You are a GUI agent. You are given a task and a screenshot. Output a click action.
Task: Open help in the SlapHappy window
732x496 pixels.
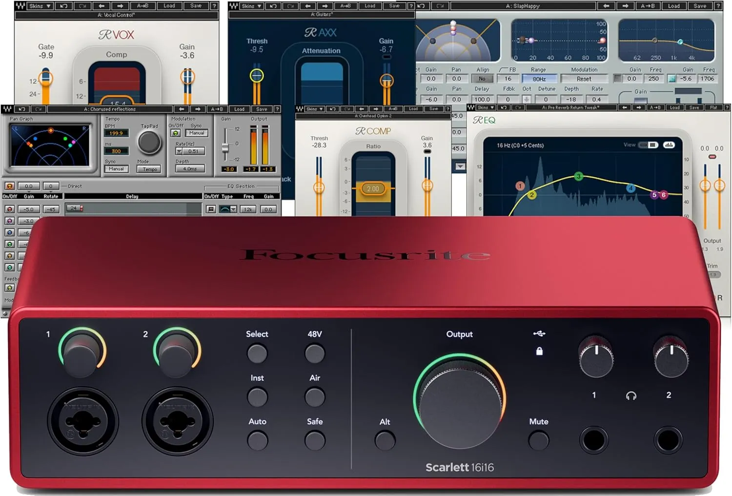coord(718,6)
